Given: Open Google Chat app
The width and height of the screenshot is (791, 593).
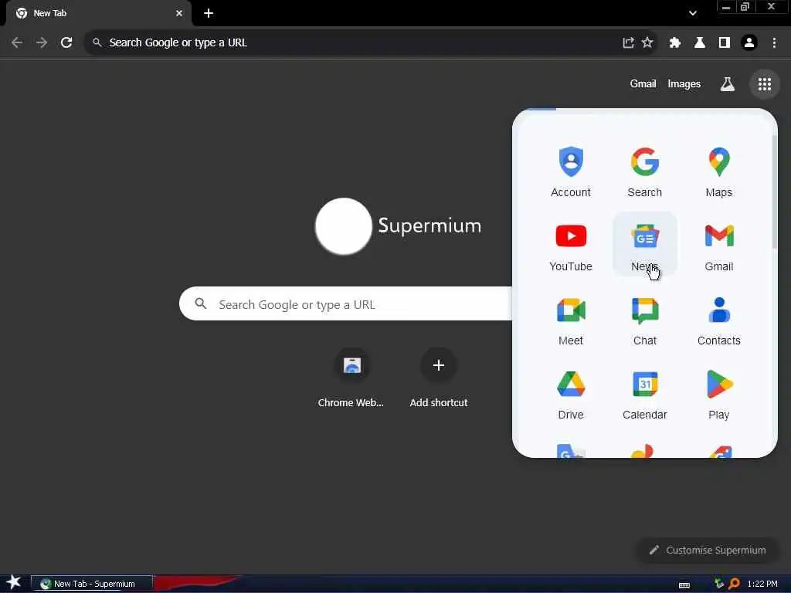Looking at the screenshot, I should point(645,320).
